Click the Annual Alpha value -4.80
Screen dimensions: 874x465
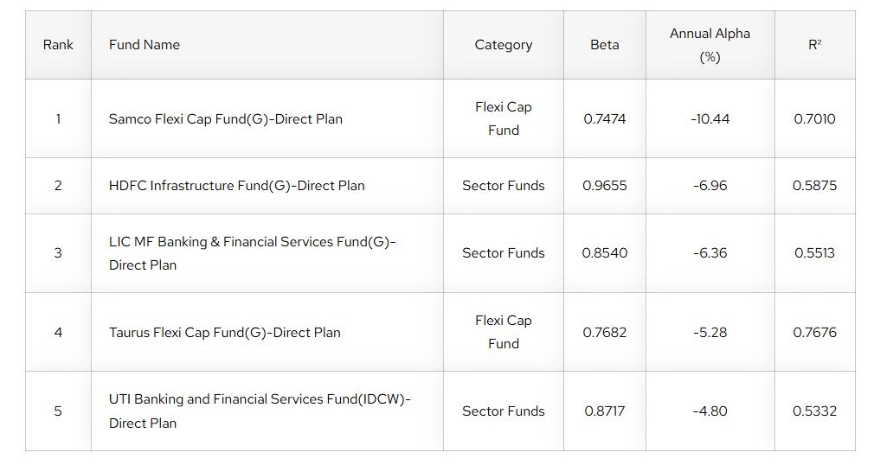coord(710,411)
